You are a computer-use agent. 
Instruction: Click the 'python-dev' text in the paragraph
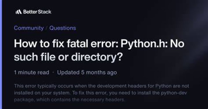(174, 93)
